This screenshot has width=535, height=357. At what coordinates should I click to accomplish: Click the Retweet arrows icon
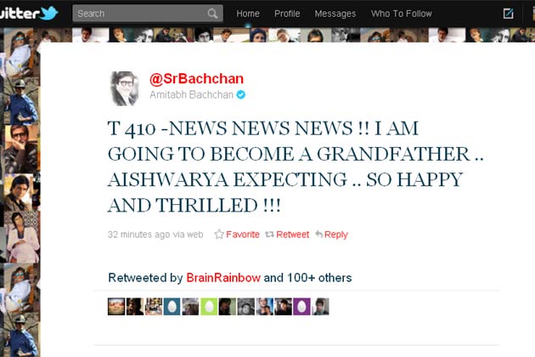coord(269,235)
